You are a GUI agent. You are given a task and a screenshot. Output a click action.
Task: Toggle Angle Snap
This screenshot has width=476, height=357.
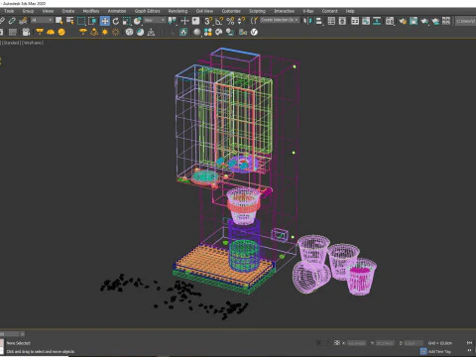pos(219,21)
